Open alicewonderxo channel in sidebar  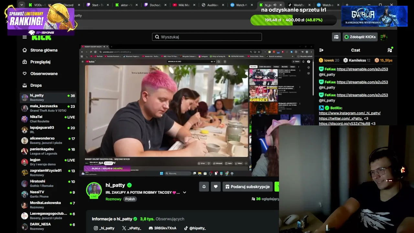(x=48, y=140)
